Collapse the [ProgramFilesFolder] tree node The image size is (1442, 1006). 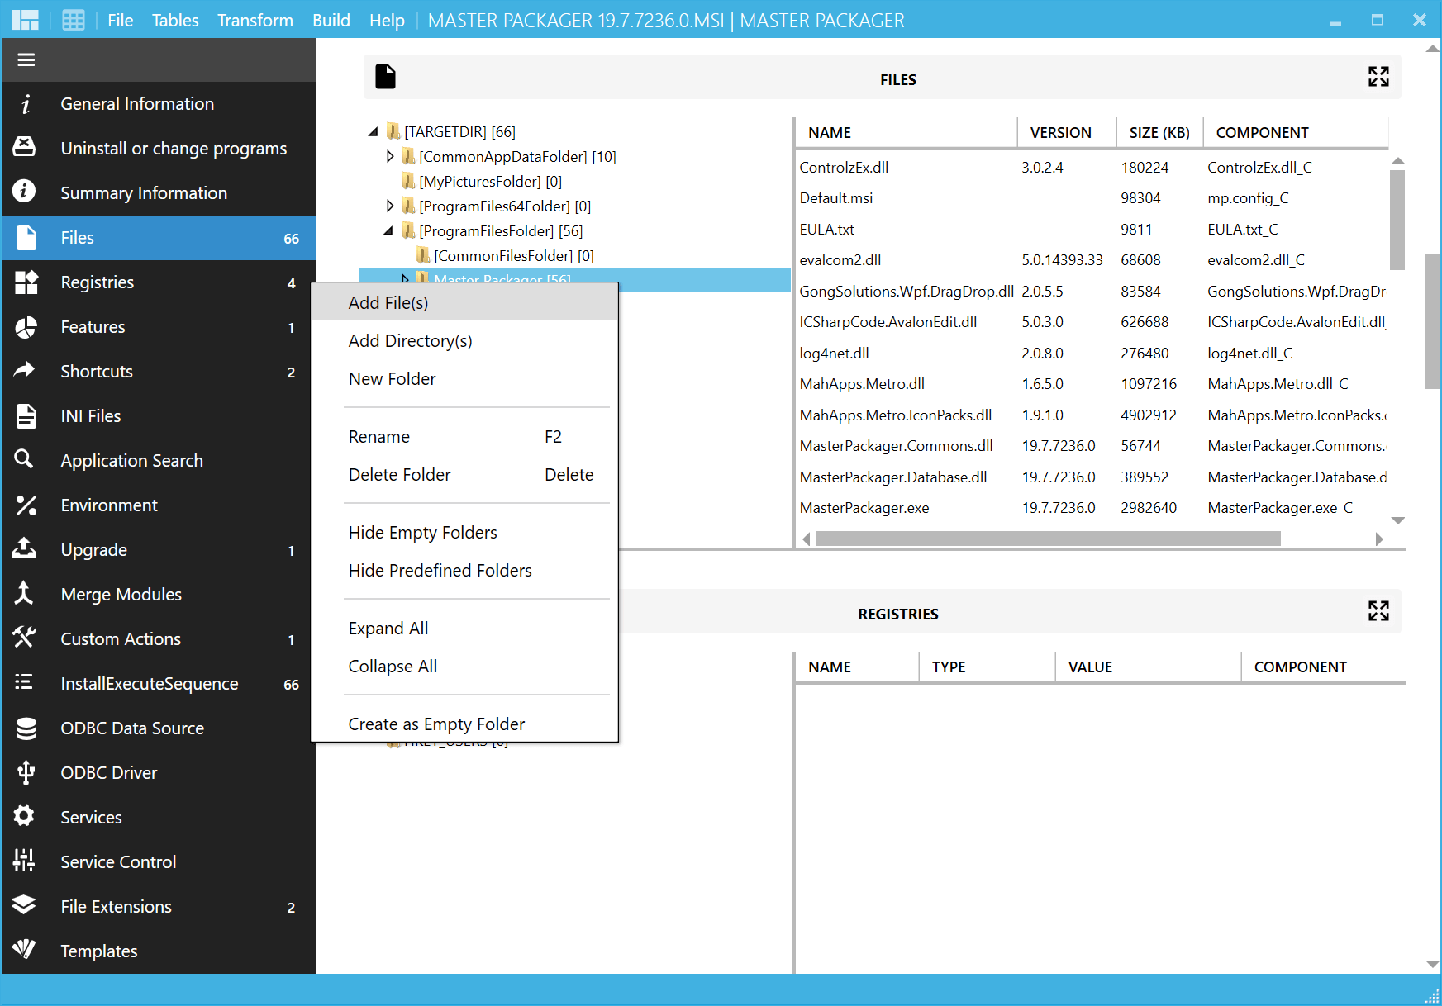(x=388, y=231)
